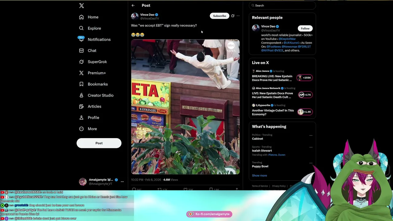This screenshot has width=393, height=221.
Task: Open the Isaiah Stewart trending topic
Action: 262,151
